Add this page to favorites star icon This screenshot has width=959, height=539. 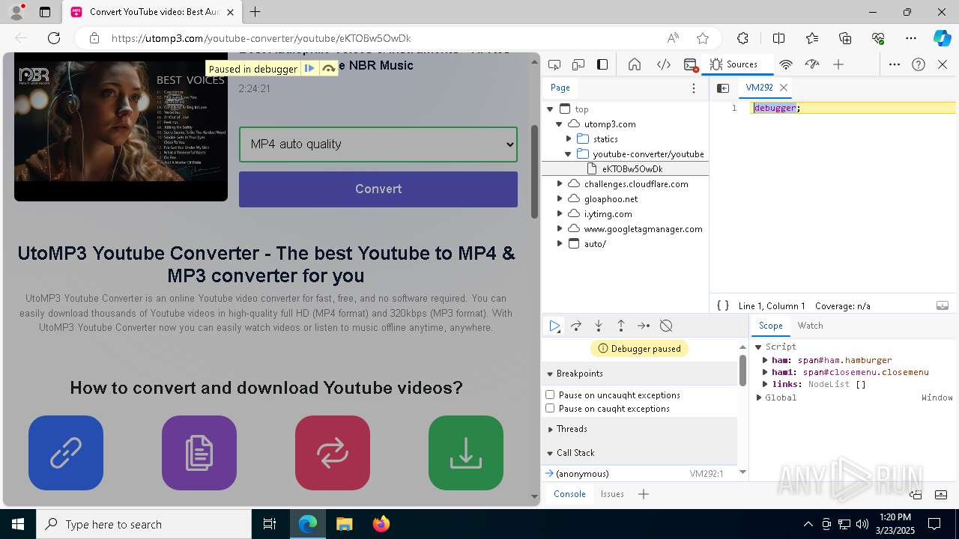(x=702, y=38)
